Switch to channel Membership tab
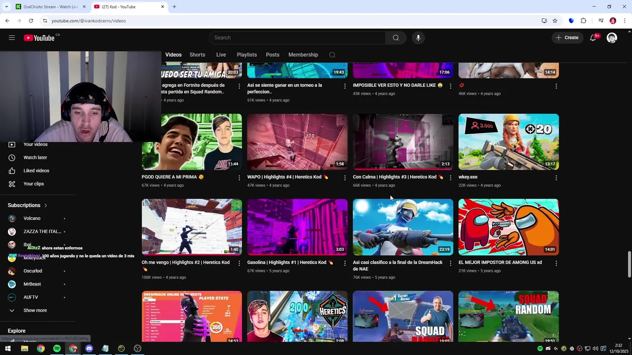Screen dimensions: 632x355 coord(303,55)
